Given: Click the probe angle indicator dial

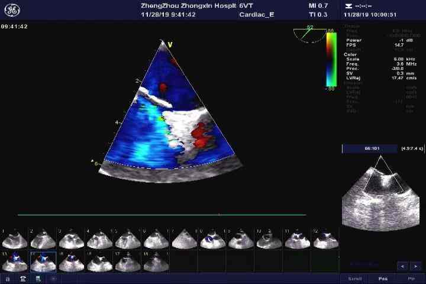Looking at the screenshot, I should (x=308, y=34).
